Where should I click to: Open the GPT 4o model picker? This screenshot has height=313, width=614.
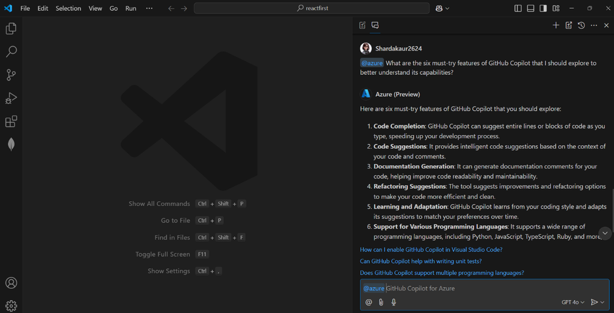click(x=573, y=302)
